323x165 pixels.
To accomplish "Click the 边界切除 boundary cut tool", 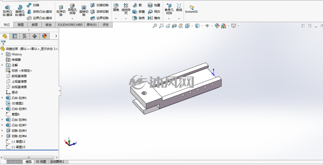I will pyautogui.click(x=100, y=18).
